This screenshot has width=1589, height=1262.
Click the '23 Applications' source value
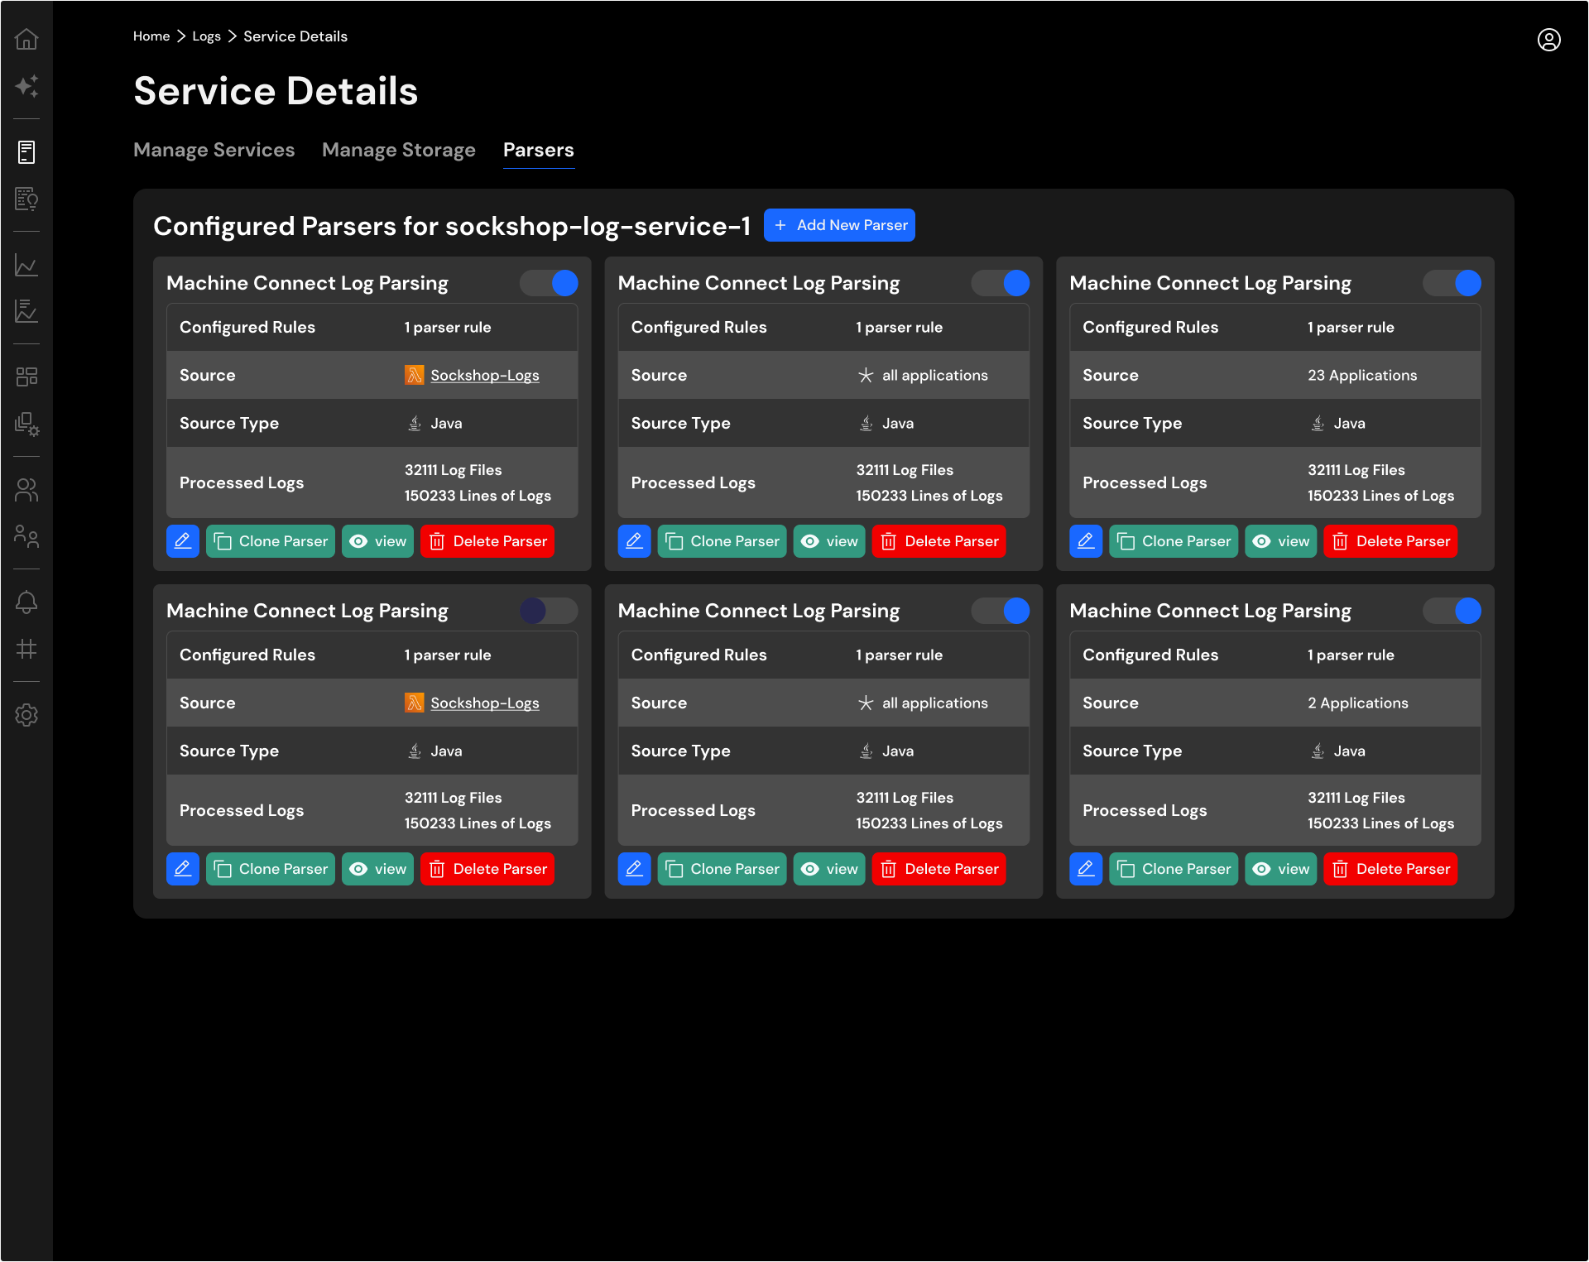[x=1362, y=375]
